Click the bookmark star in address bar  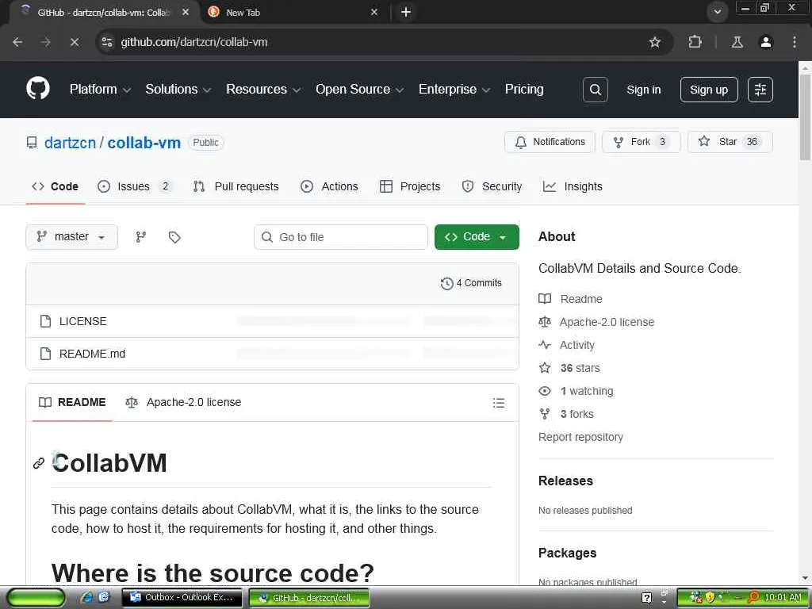coord(654,42)
